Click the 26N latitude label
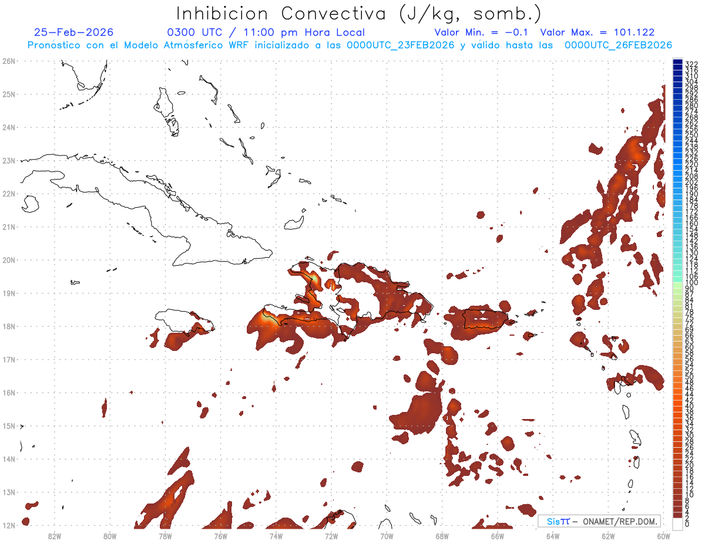This screenshot has width=705, height=544. coord(9,61)
